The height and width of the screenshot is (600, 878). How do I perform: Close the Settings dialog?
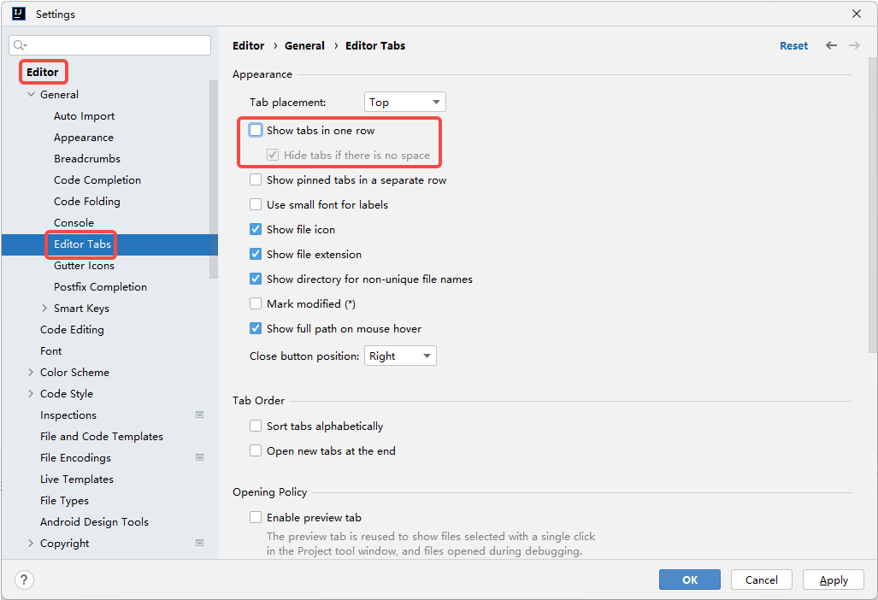pos(857,14)
